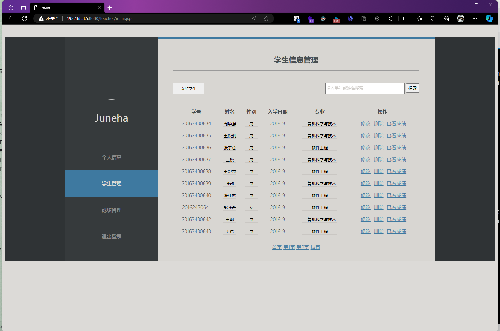This screenshot has width=500, height=331.
Task: Select the 个人信息 sidebar item
Action: (112, 157)
